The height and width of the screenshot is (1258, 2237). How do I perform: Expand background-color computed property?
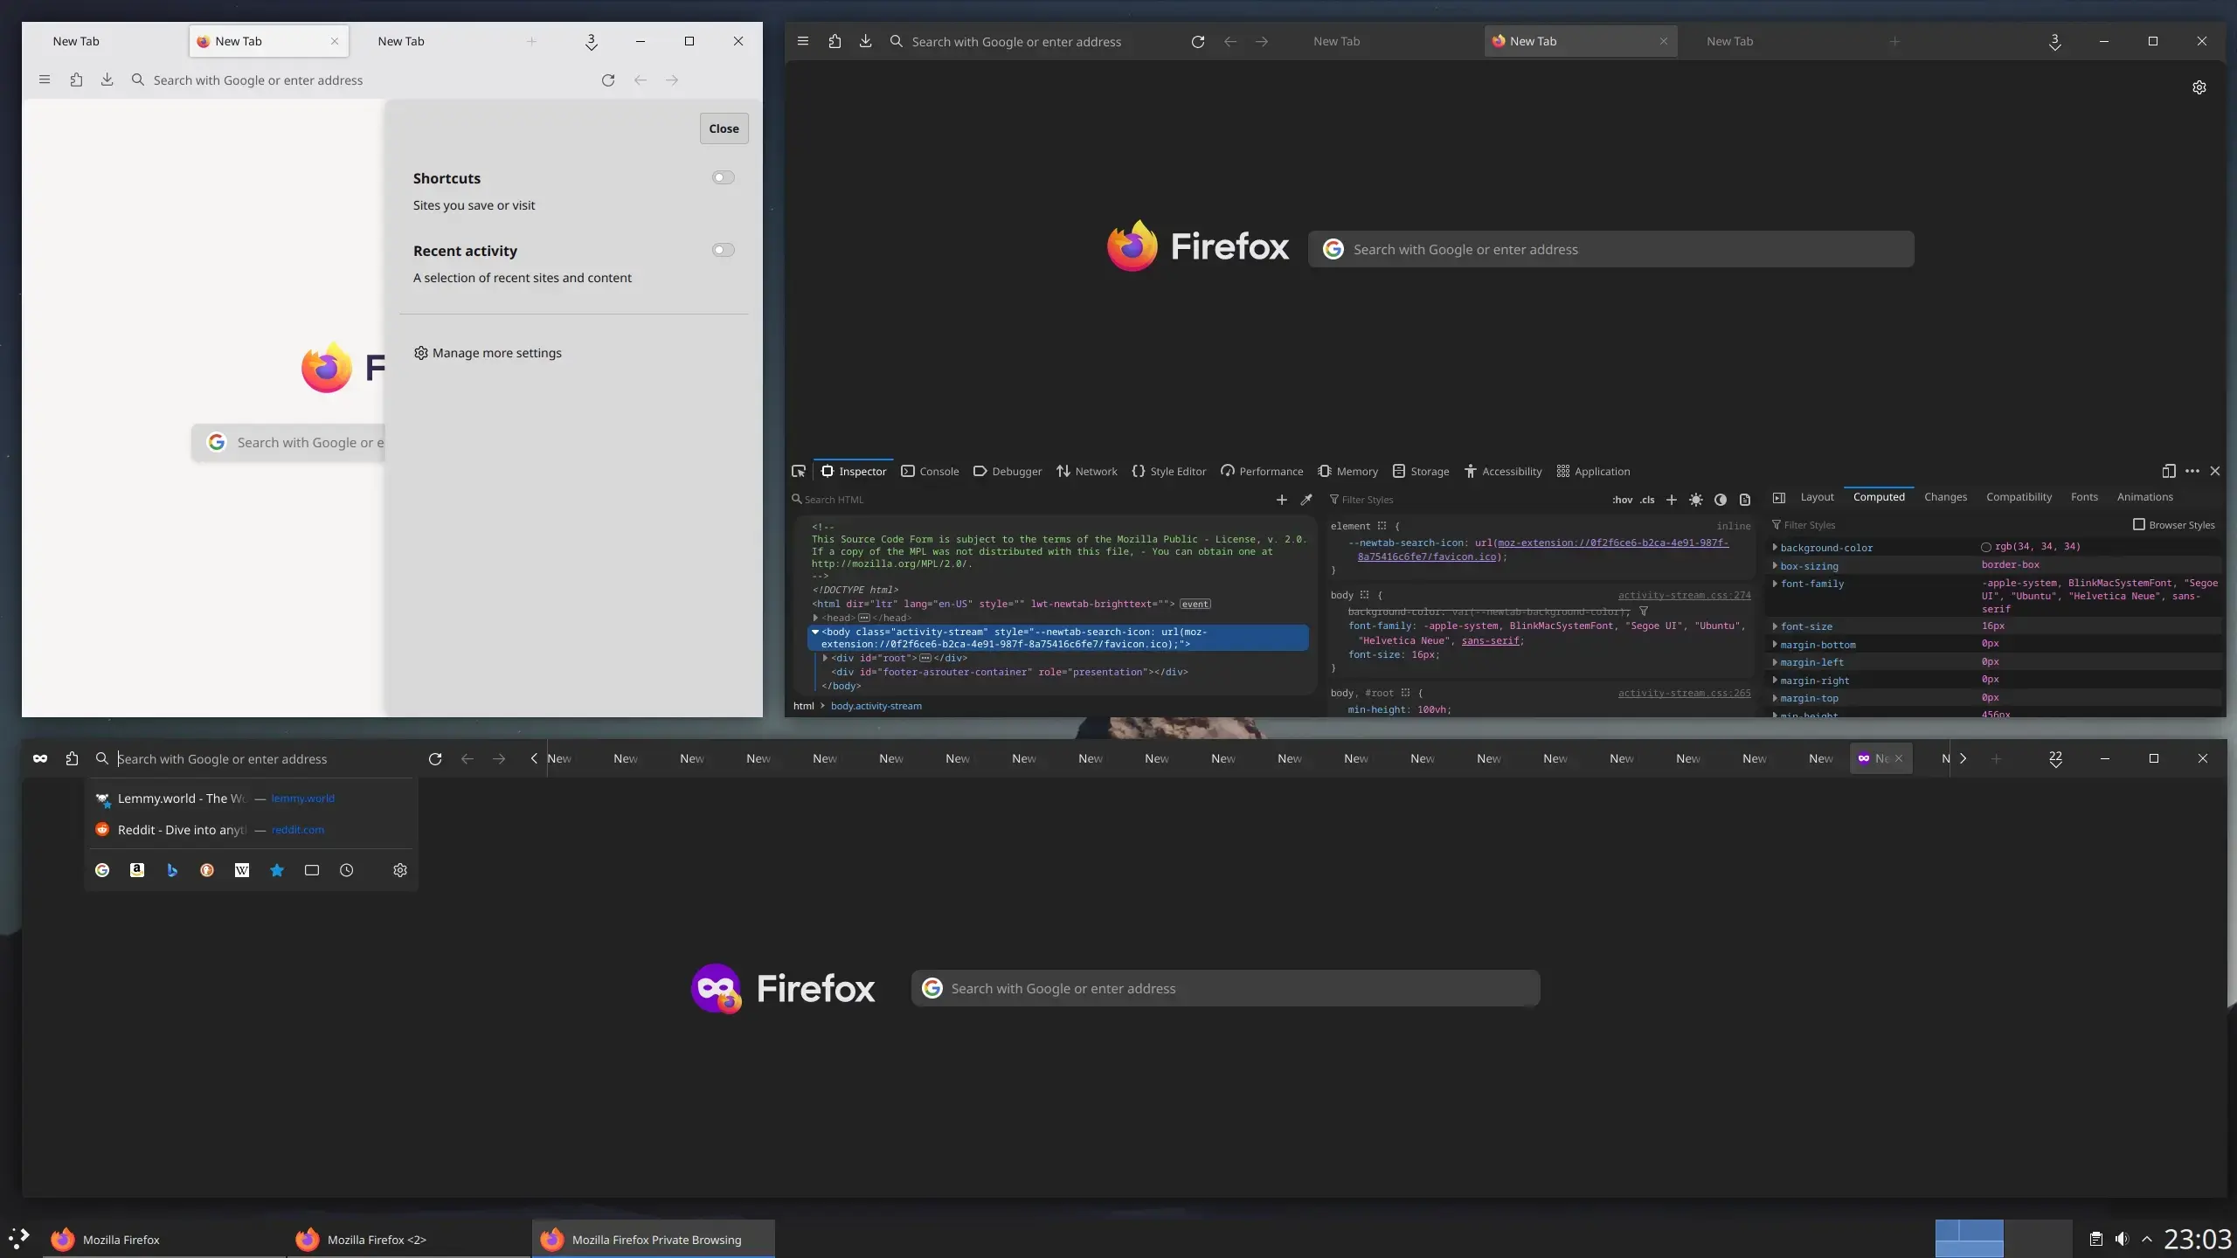[x=1775, y=547]
